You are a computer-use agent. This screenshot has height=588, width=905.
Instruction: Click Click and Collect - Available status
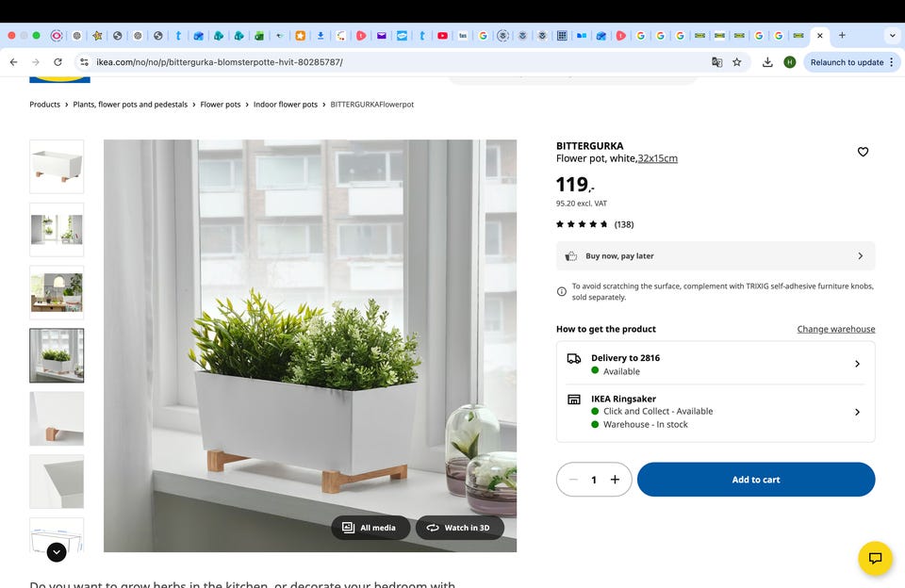pos(658,411)
